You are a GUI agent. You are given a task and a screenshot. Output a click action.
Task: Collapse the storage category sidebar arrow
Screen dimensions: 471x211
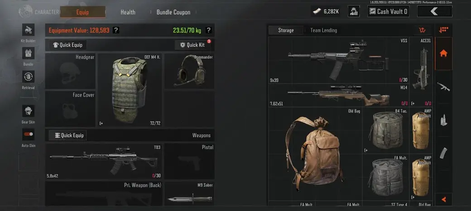(443, 199)
